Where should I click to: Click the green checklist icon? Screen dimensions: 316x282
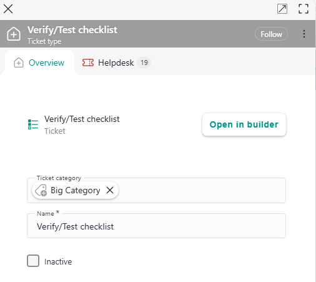coord(33,124)
